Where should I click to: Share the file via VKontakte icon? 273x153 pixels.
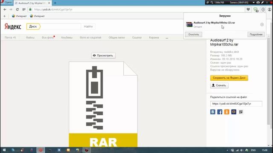pos(213,112)
